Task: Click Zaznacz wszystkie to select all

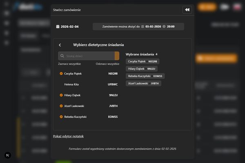Action: coord(69,64)
